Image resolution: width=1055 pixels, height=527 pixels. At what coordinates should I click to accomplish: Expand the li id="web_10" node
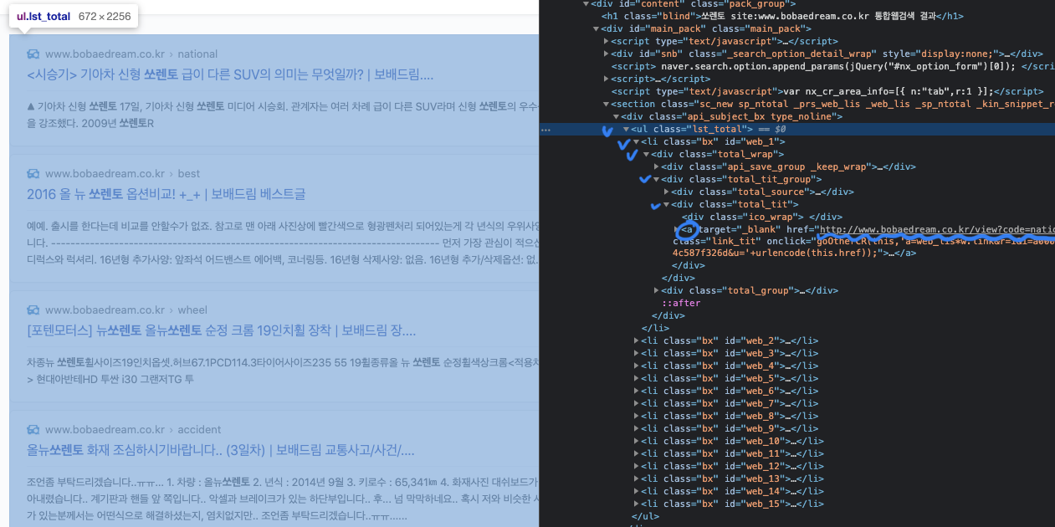pyautogui.click(x=636, y=441)
